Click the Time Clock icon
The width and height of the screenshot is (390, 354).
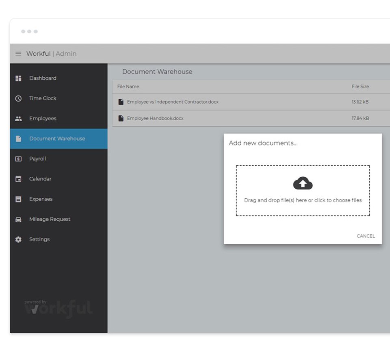[18, 98]
